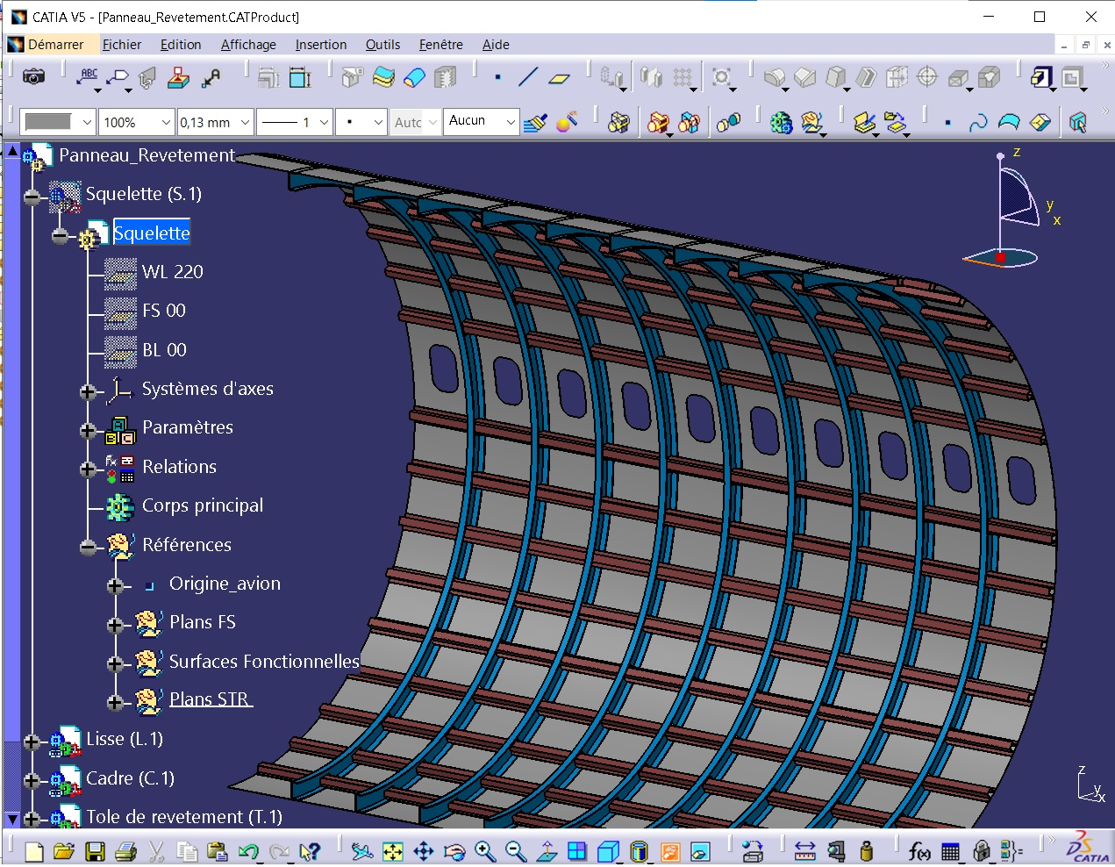Expand the Lisse (L.1) node
The image size is (1115, 867).
(x=32, y=742)
